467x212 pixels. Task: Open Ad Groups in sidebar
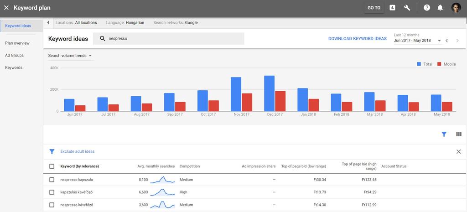click(14, 55)
